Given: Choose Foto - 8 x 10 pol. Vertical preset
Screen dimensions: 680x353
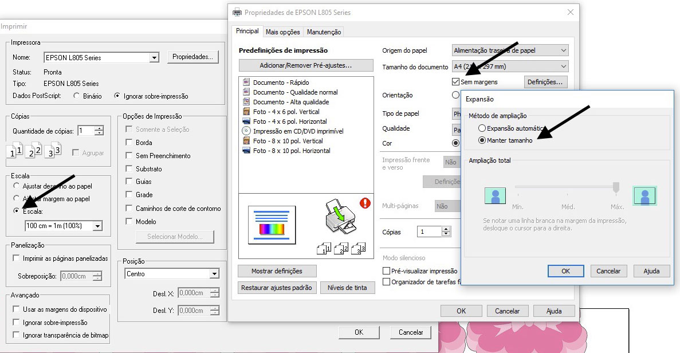Looking at the screenshot, I should tap(283, 141).
